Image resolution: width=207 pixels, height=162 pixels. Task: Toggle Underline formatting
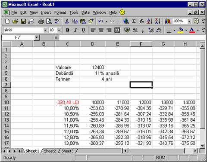83,30
